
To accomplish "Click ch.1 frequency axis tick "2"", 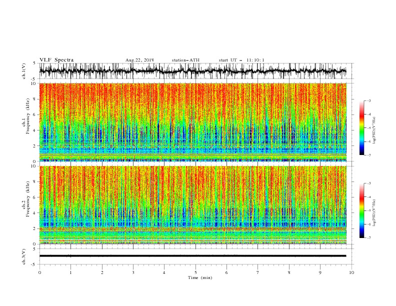I will coord(35,146).
